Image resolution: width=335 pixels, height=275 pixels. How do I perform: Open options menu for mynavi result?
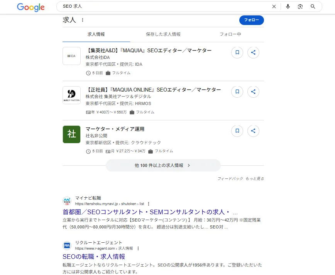tap(149, 204)
